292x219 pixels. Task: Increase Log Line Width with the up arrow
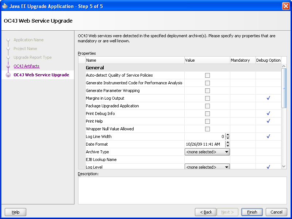pos(227,135)
